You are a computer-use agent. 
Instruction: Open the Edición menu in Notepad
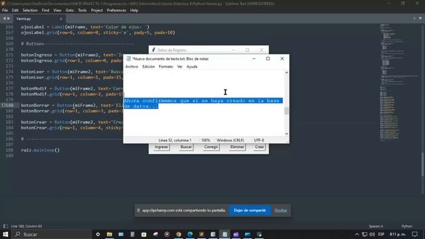[x=149, y=66]
